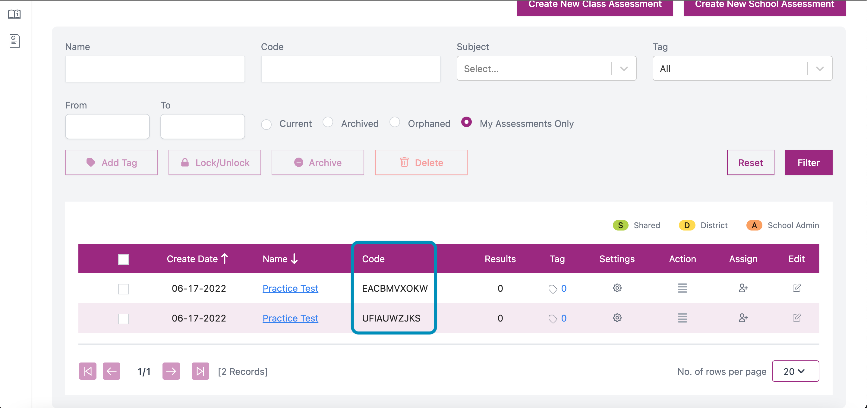Sort by Name column arrow
Image resolution: width=867 pixels, height=408 pixels.
click(294, 259)
